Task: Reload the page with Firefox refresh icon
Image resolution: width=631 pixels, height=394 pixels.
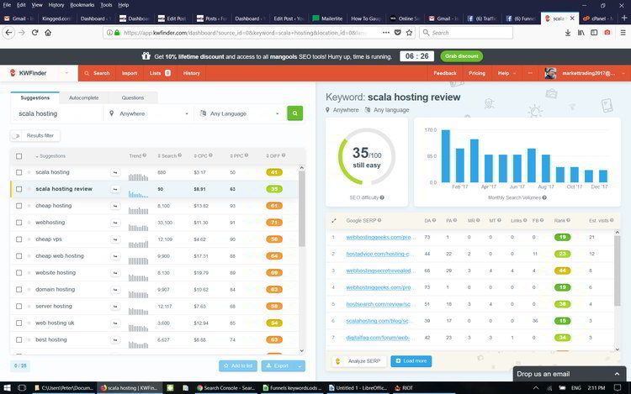Action: tap(35, 33)
